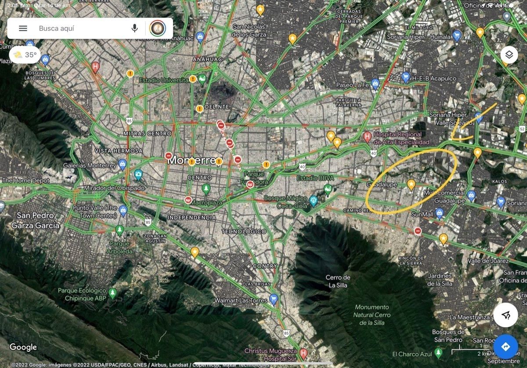The width and height of the screenshot is (527, 368).
Task: Select the Christus Muguerza Hospital Sur pin
Action: [x=303, y=353]
